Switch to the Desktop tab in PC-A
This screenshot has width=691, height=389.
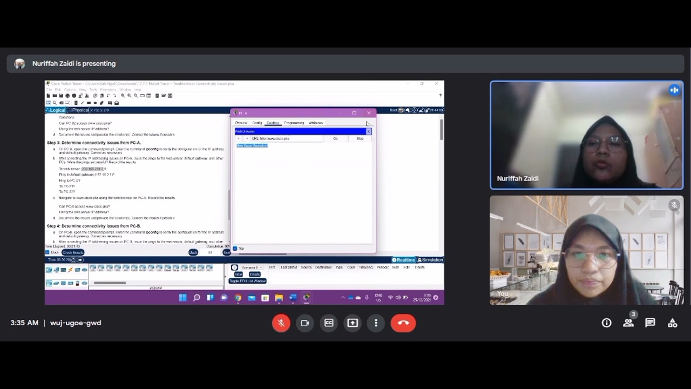pos(273,123)
